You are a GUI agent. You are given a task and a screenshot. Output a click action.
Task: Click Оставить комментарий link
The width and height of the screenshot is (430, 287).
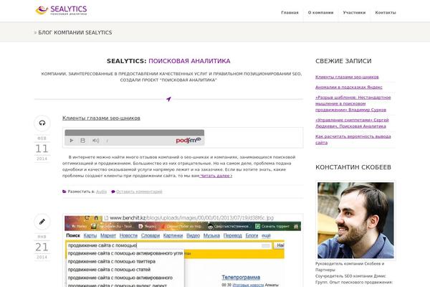pos(139,192)
